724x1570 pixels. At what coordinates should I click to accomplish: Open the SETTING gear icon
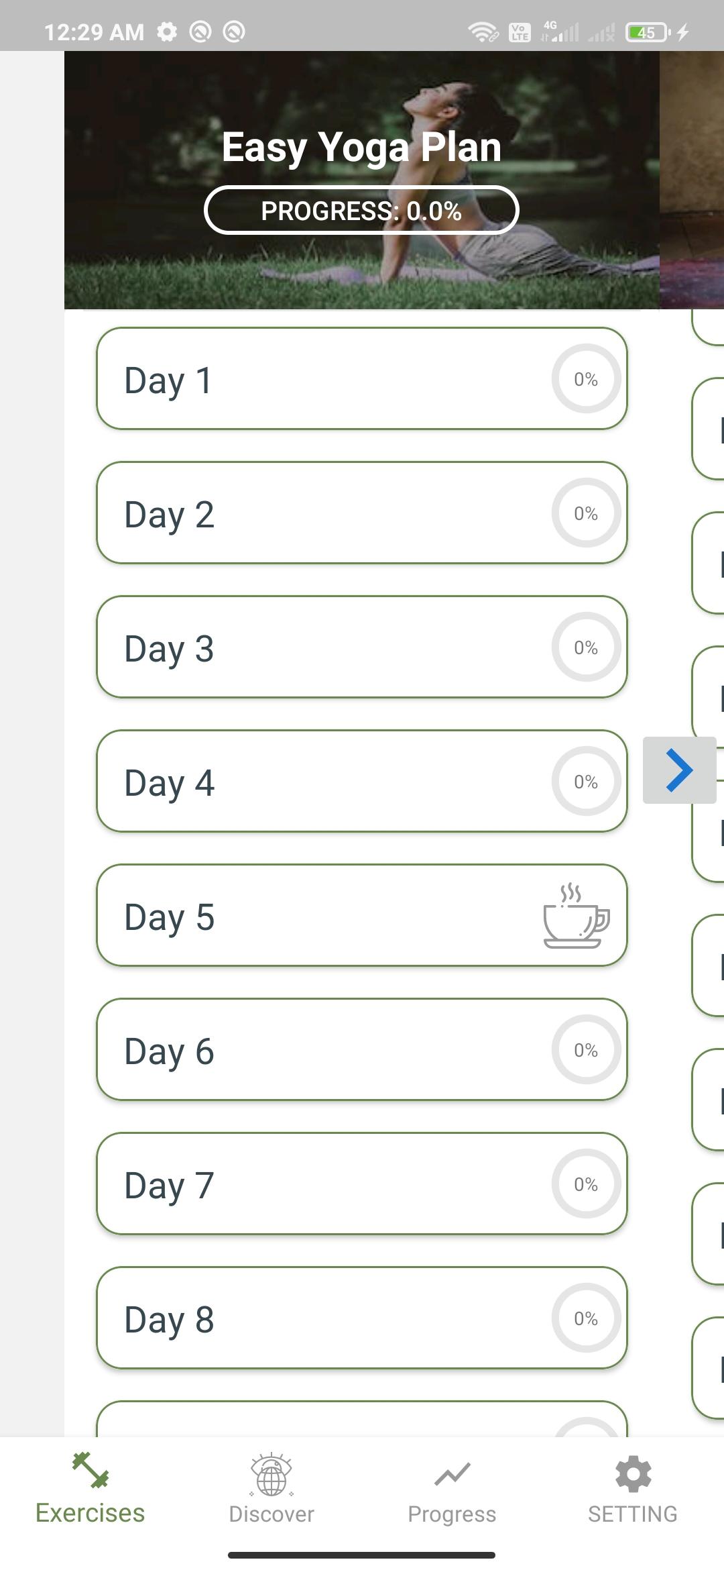[x=633, y=1474]
